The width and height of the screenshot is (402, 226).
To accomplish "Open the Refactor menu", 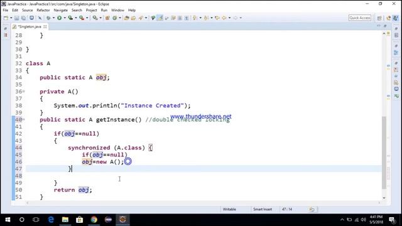I will (43, 10).
